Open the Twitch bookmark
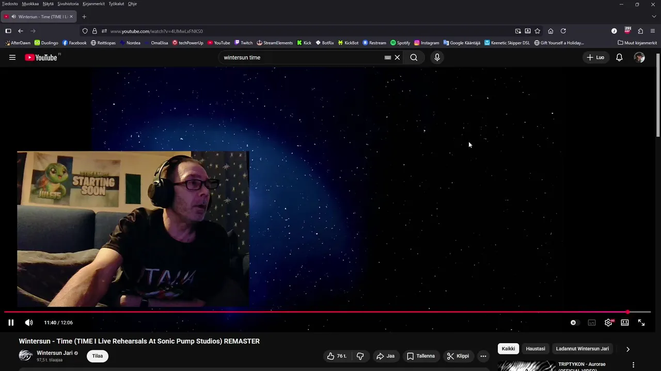Screen dimensions: 661x371 [243, 43]
